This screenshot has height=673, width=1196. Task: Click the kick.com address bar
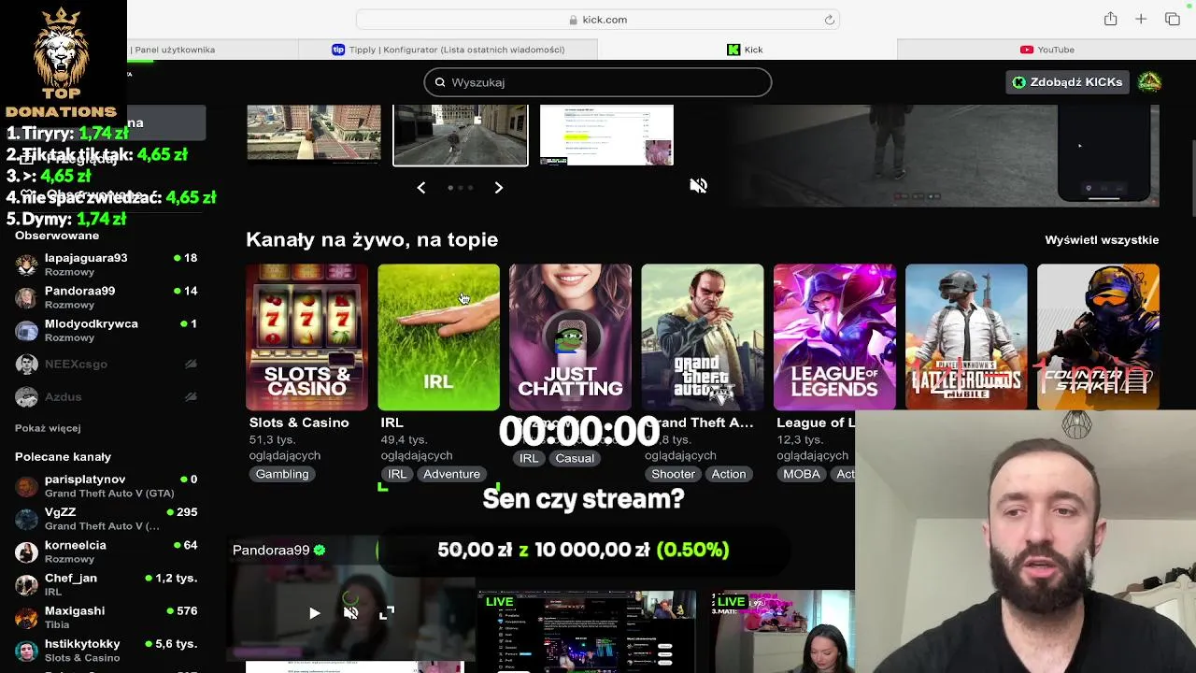[x=597, y=20]
